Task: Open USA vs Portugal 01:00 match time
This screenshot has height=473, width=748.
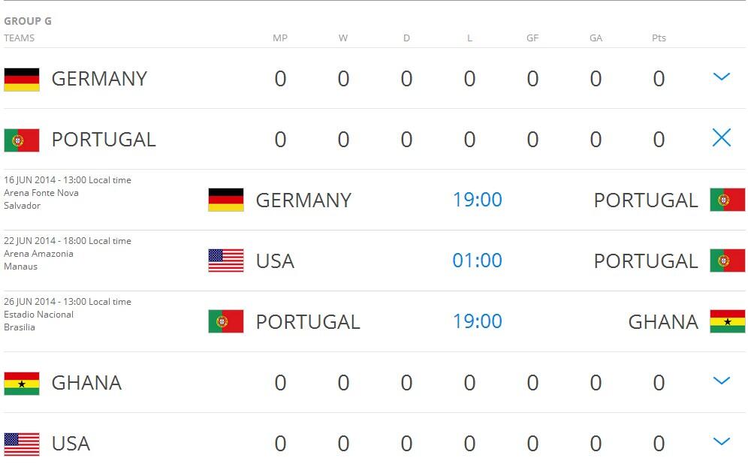Action: tap(477, 261)
